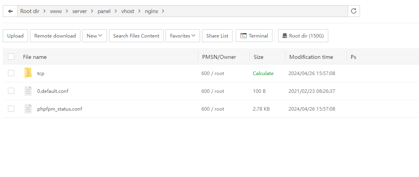This screenshot has height=177, width=419.
Task: Navigate to the vhost breadcrumb
Action: 128,11
